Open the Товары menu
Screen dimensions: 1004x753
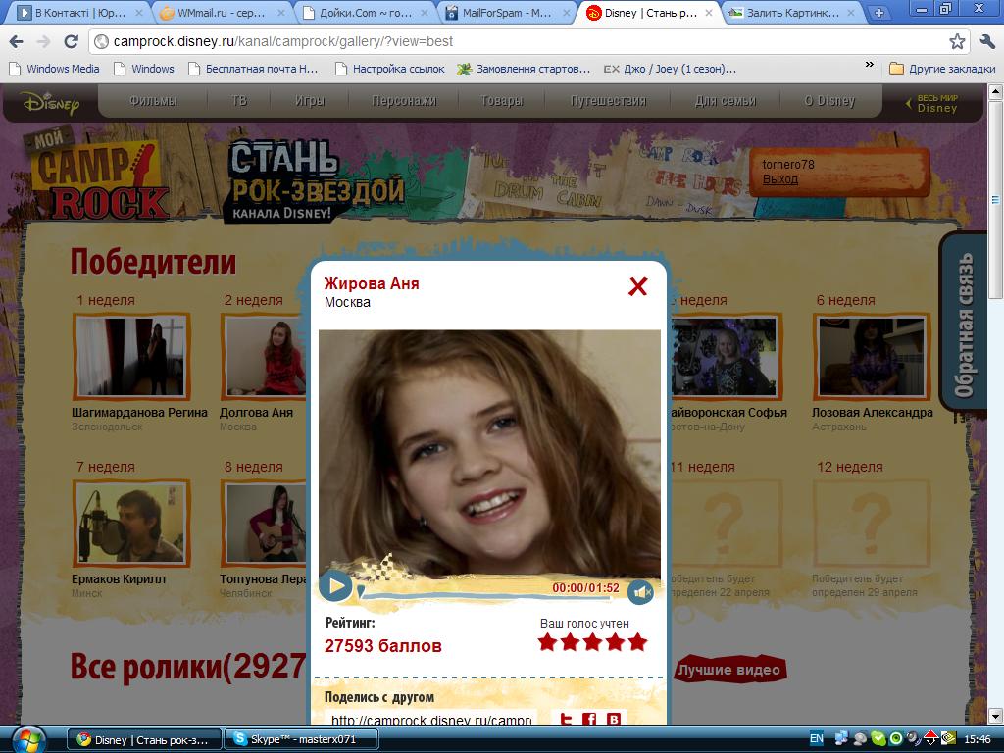(501, 101)
